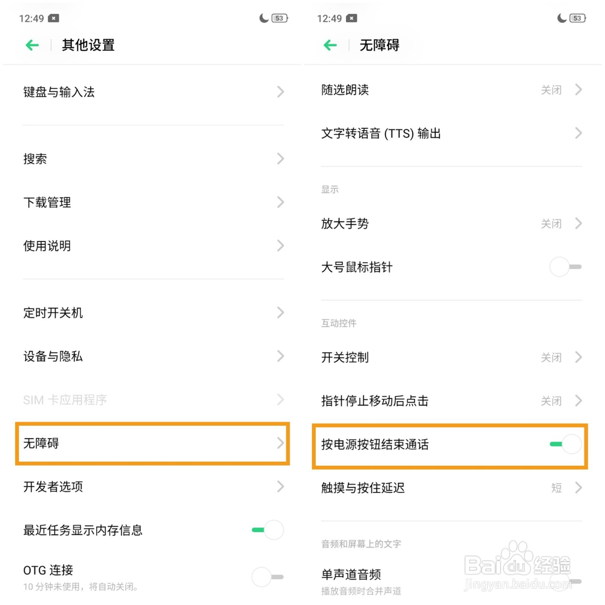
Task: Toggle OTG 连接 switch
Action: click(267, 577)
